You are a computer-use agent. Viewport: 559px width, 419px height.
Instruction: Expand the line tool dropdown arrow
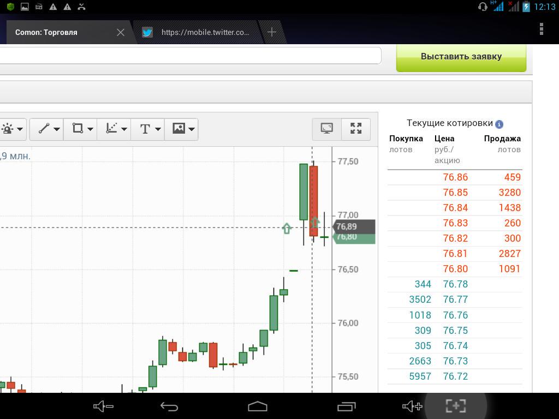(57, 129)
